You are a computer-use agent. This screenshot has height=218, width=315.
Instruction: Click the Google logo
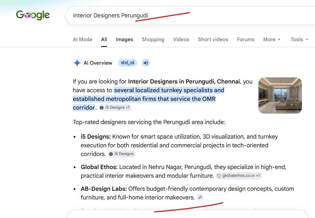(33, 15)
